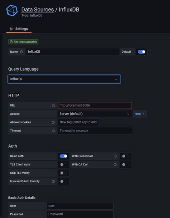This screenshot has height=218, width=170.
Task: Click the URL input field
Action: click(x=95, y=105)
